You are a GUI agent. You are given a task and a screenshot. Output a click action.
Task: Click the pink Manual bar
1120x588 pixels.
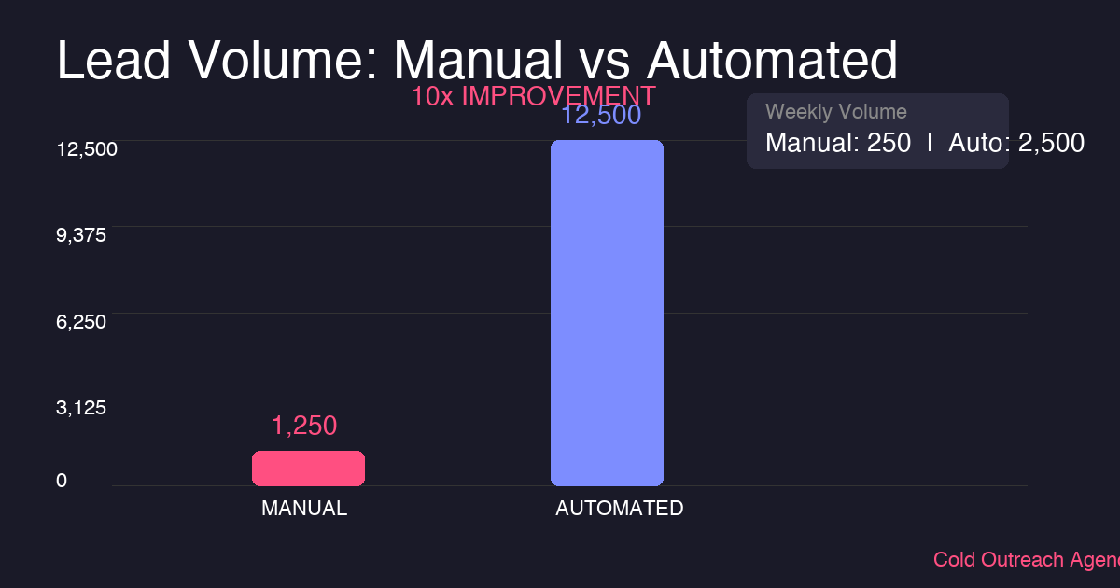[308, 469]
